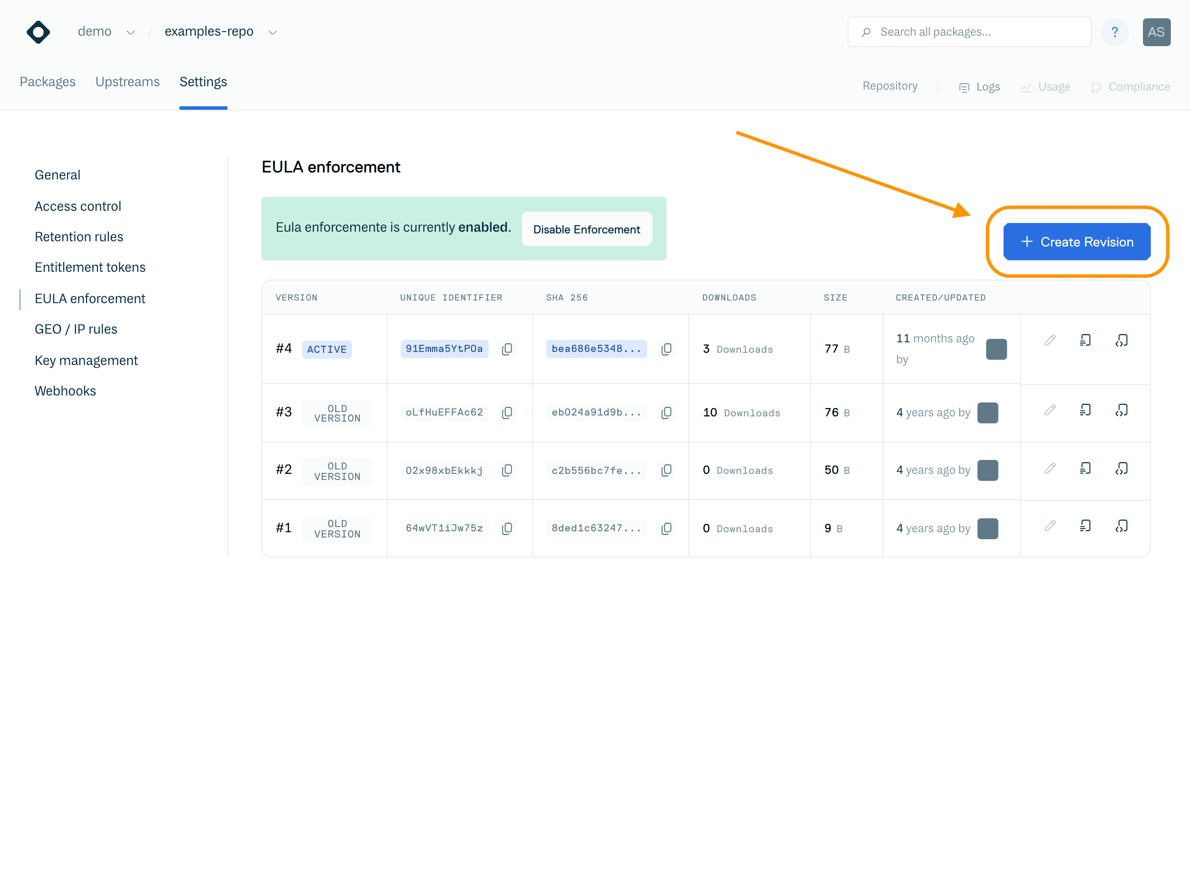Click the middle document icon in row #1
This screenshot has height=892, width=1190.
1085,526
